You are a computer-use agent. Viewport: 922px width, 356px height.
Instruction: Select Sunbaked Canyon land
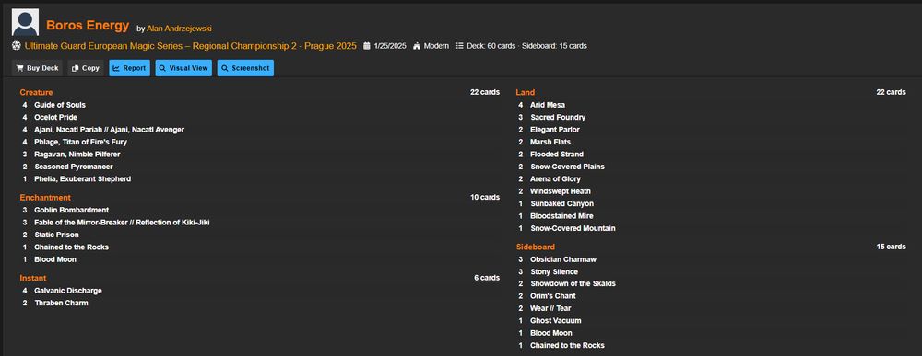(x=561, y=203)
